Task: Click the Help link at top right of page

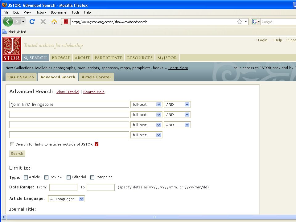Action: pyautogui.click(x=278, y=40)
